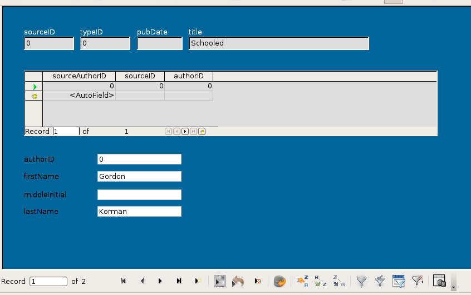This screenshot has width=471, height=295.
Task: Click the title field containing Schooled
Action: click(278, 43)
